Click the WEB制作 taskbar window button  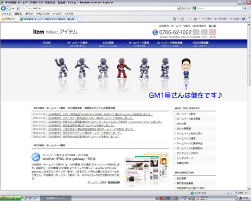click(x=56, y=198)
